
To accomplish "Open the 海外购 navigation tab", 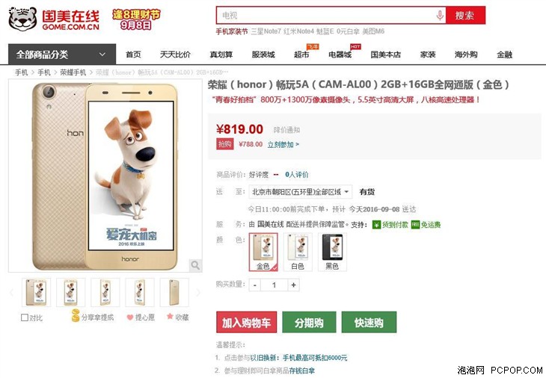I will [x=466, y=55].
